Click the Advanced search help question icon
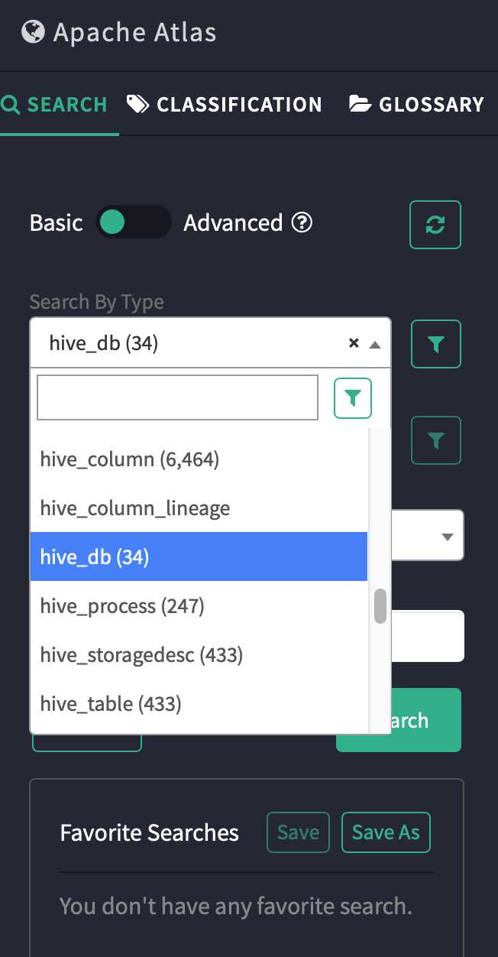498x957 pixels. pyautogui.click(x=302, y=222)
